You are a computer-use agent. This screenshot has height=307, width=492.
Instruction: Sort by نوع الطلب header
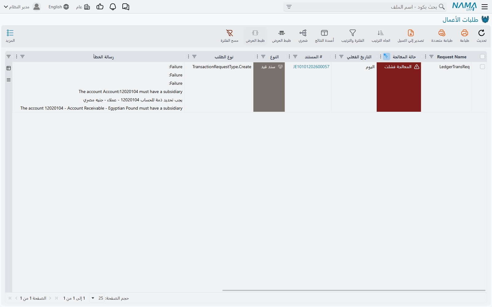[x=224, y=57]
